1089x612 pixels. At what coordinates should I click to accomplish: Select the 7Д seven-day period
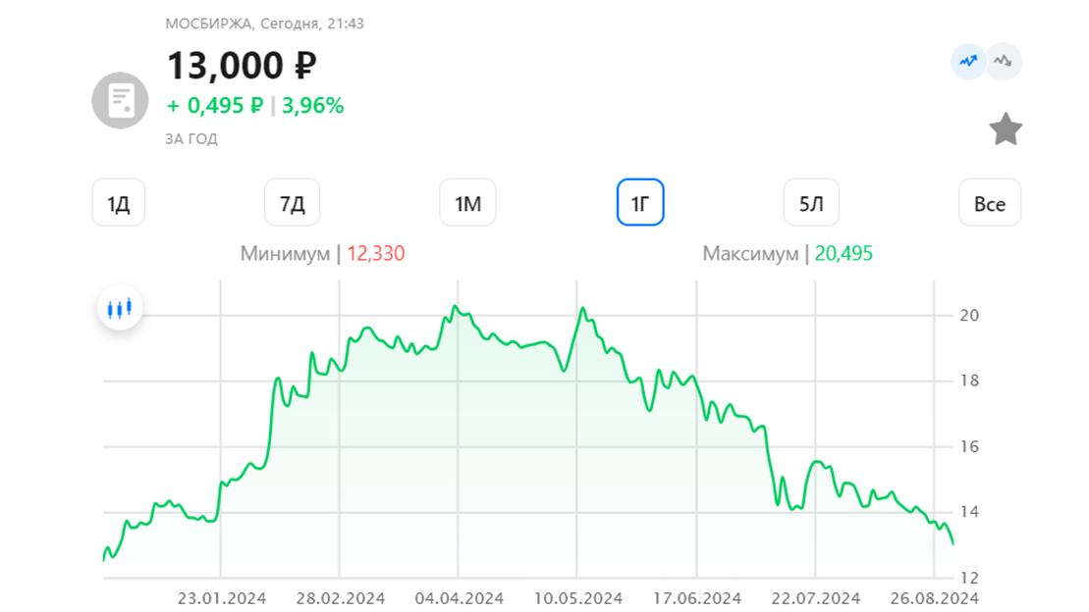[x=293, y=203]
